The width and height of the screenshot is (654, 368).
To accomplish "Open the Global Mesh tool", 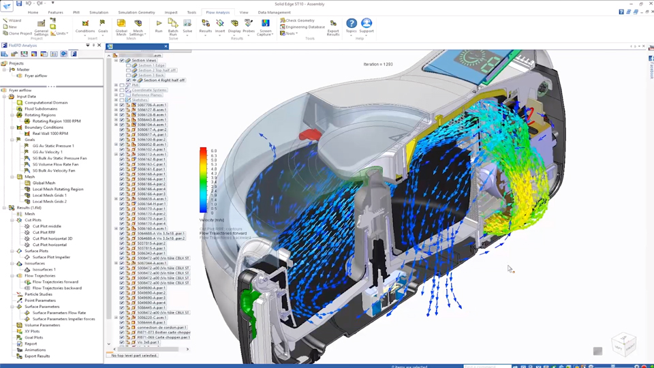I will (121, 27).
